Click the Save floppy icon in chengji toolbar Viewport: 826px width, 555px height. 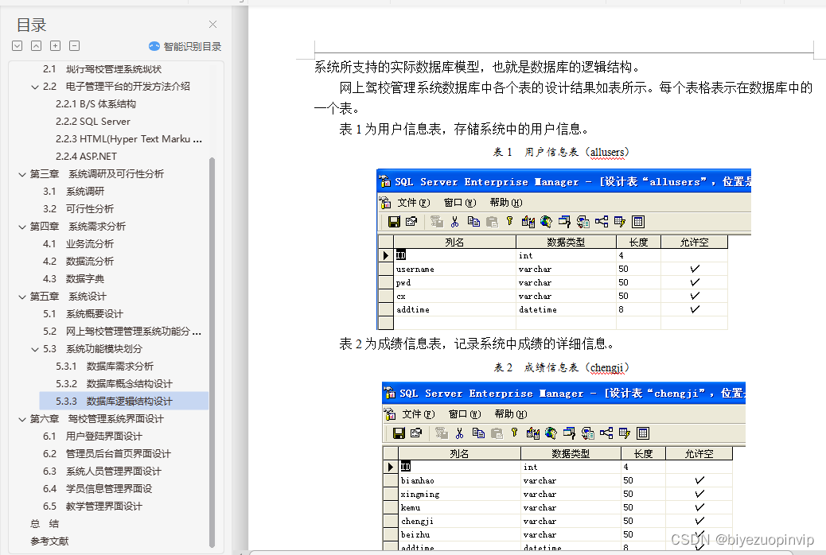tap(399, 433)
